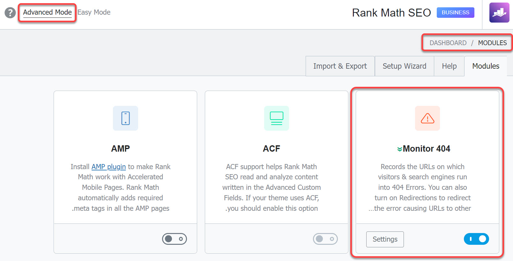Open the Help tab
Viewport: 513px width, 261px height.
(449, 66)
